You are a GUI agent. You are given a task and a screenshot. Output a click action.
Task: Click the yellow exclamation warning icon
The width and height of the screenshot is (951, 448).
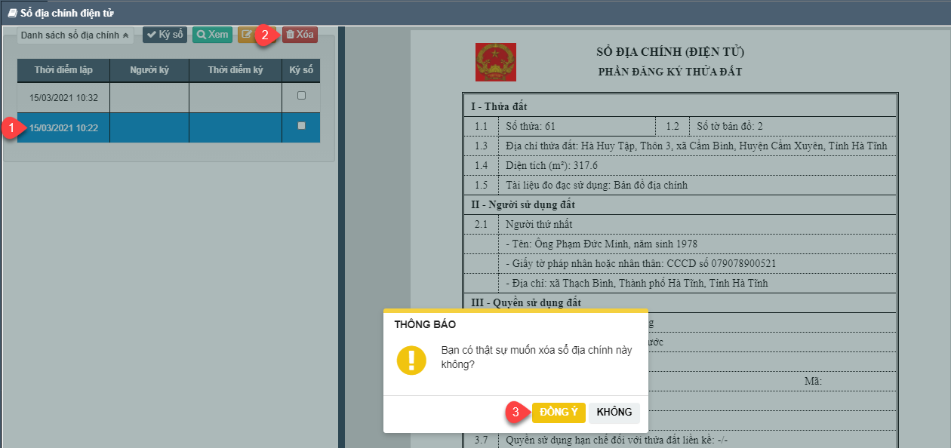411,361
